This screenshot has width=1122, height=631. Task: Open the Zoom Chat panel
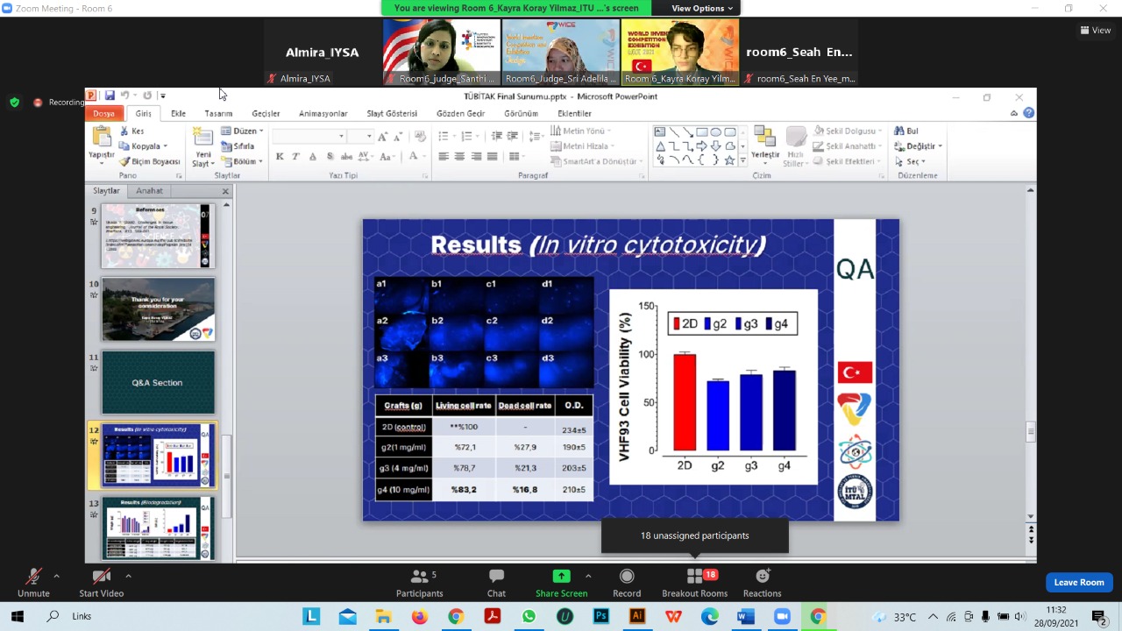(496, 582)
